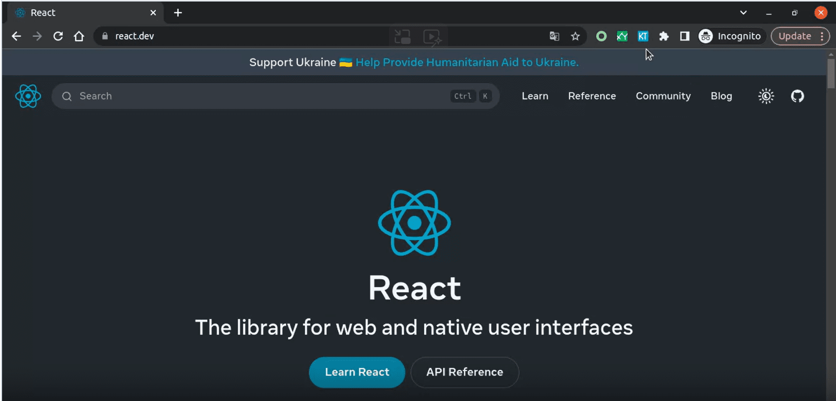Click the Ctrl K shortcut badge
This screenshot has width=836, height=401.
tap(471, 96)
